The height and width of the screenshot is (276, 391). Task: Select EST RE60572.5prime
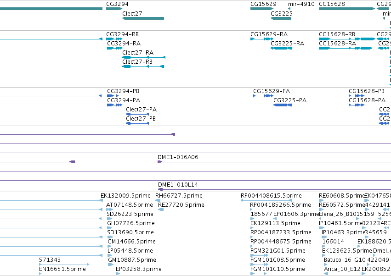tap(342, 205)
